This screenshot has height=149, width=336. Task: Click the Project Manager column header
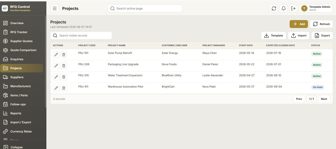pyautogui.click(x=214, y=45)
